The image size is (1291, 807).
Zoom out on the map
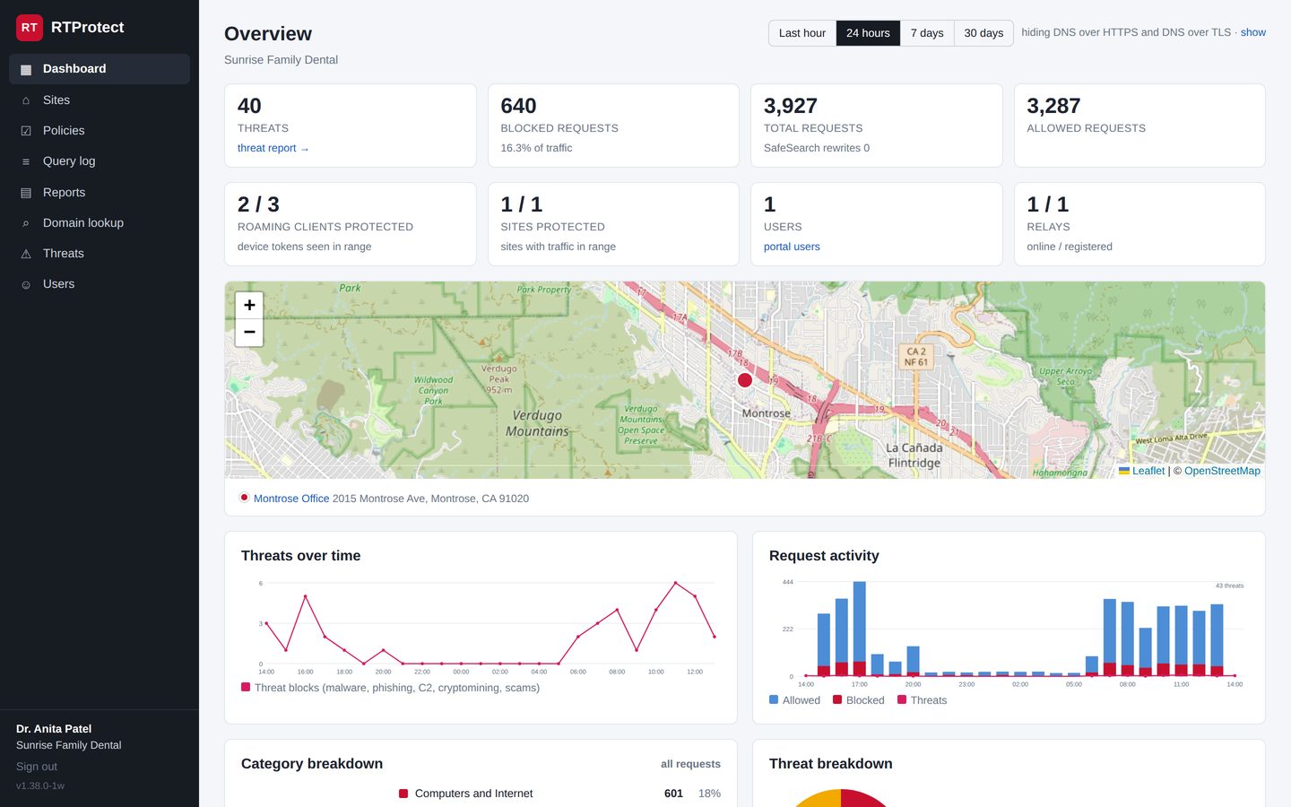249,332
